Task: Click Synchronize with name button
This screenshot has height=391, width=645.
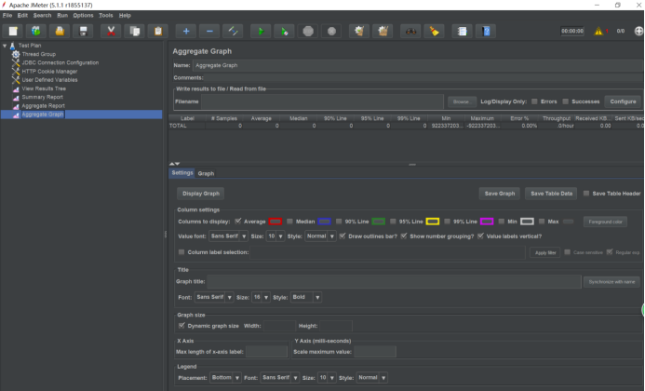Action: click(611, 282)
